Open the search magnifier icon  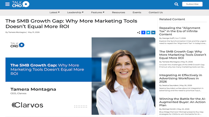coord(176,4)
